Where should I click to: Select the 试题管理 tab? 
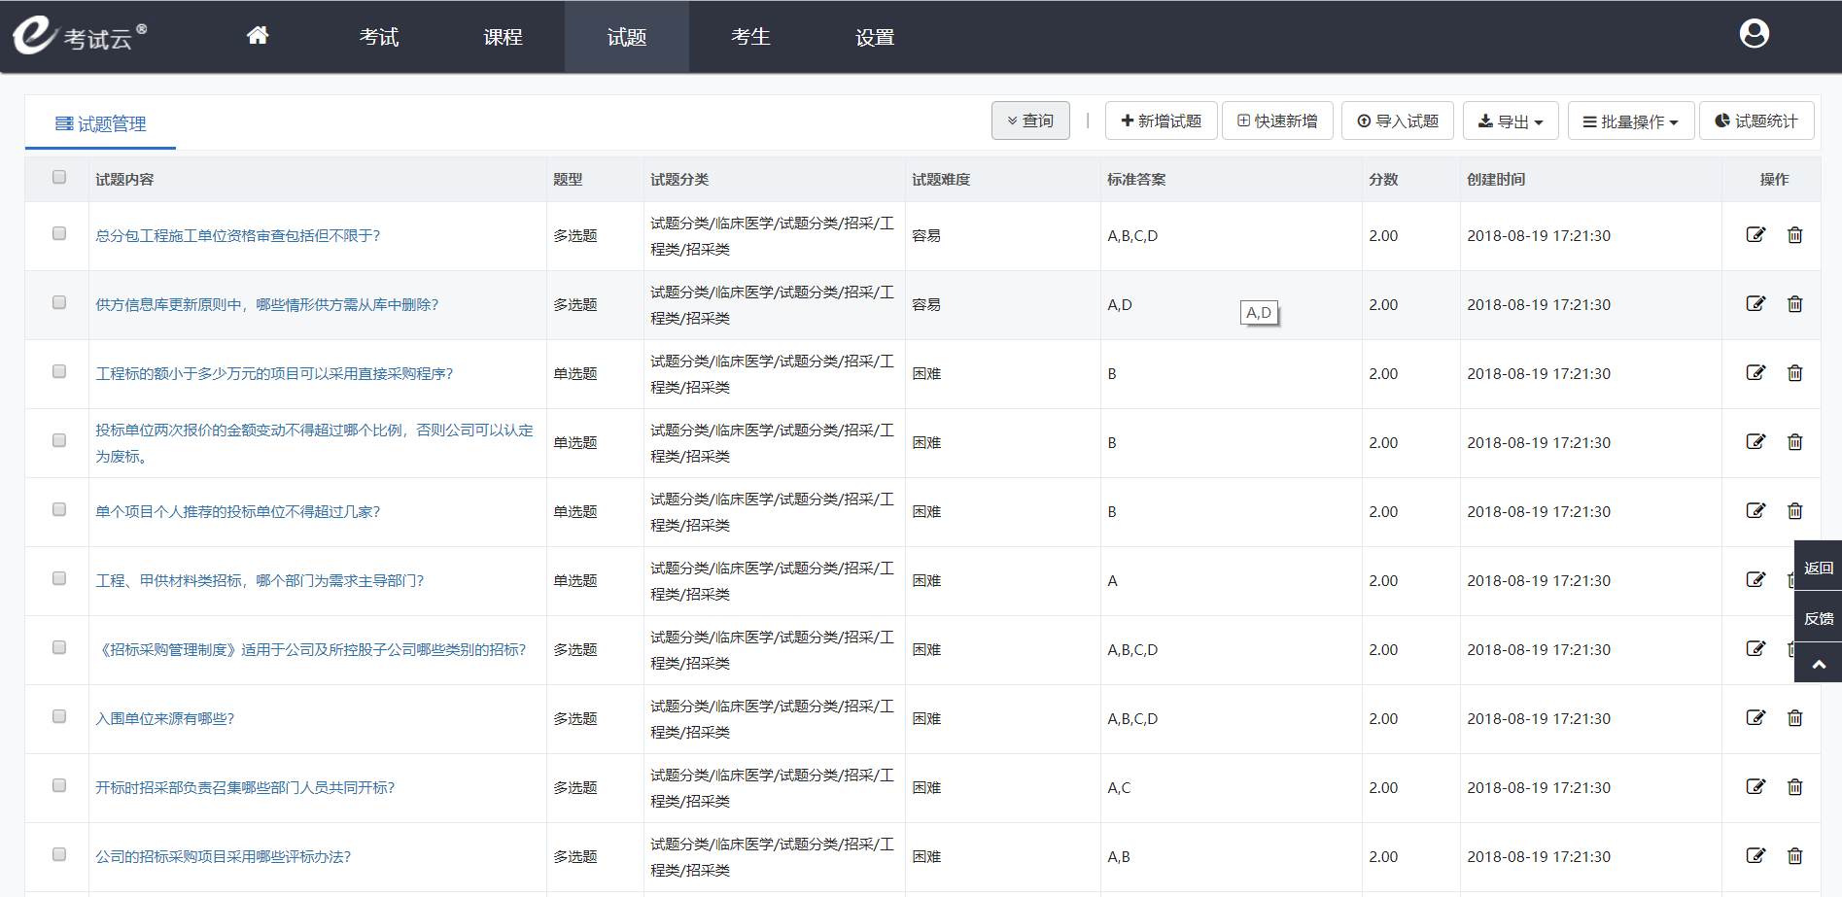click(101, 123)
